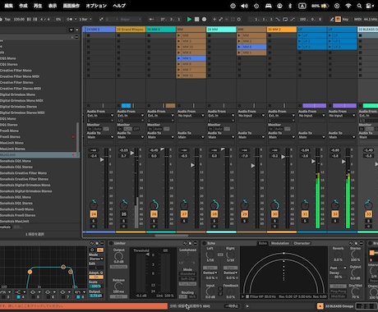
Task: Open track 24 Audio From Ext. In dropdown
Action: [100, 116]
